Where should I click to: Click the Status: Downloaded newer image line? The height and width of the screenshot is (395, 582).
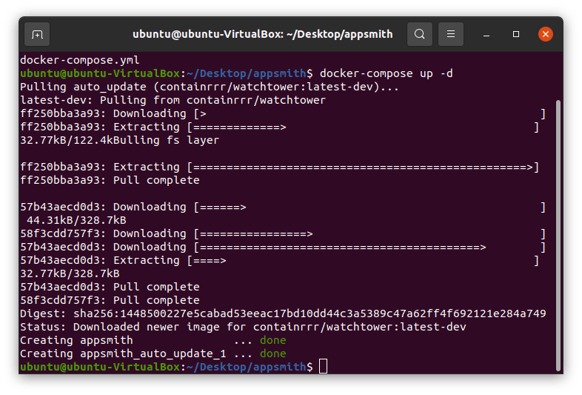243,327
